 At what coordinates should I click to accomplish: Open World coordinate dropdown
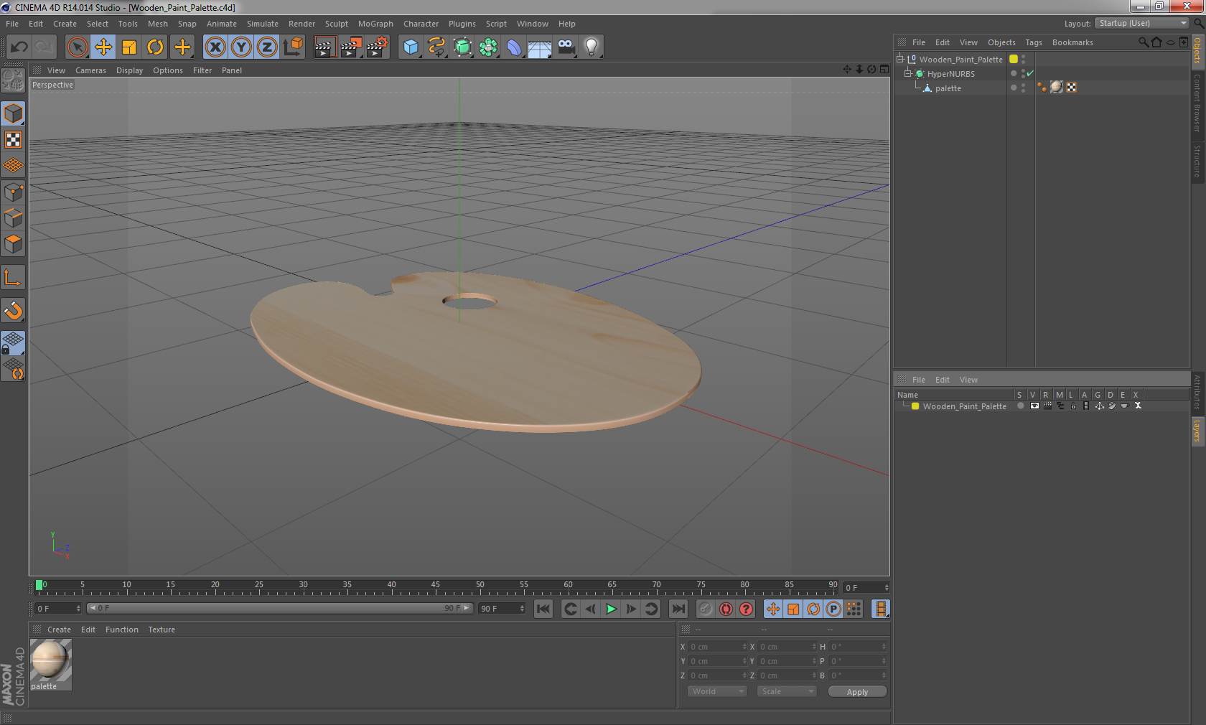[717, 691]
